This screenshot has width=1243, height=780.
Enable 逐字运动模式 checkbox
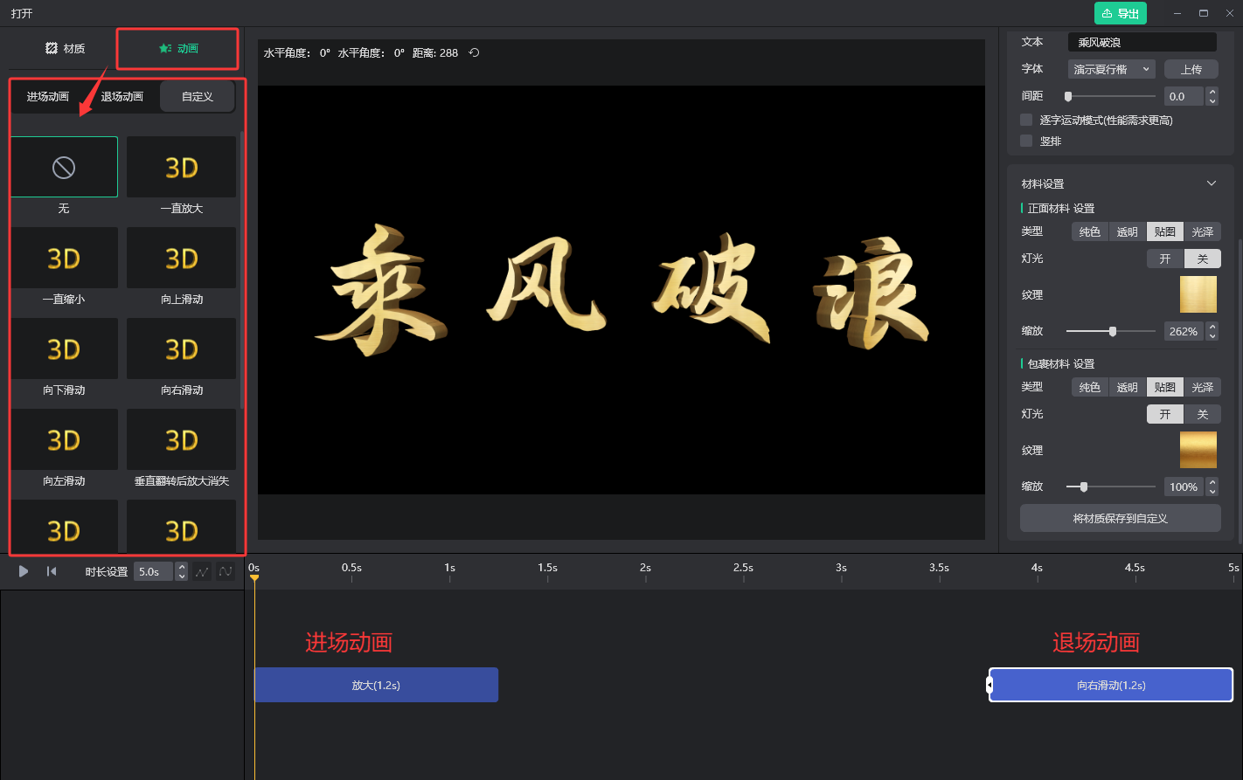(1026, 120)
